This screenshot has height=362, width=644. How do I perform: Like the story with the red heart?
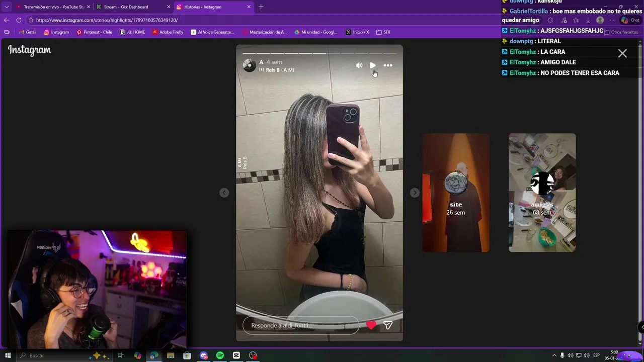[371, 325]
